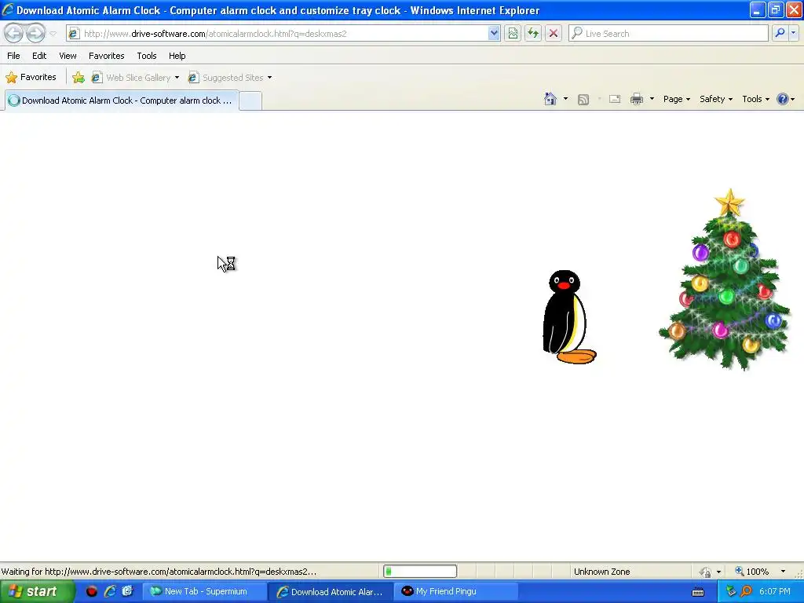Expand the Home button dropdown arrow
The width and height of the screenshot is (804, 603).
click(565, 99)
